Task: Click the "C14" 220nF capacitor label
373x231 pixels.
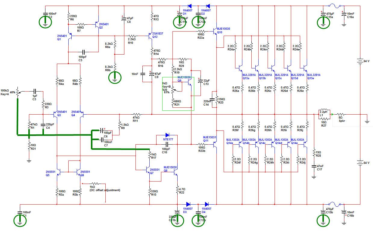Action: pyautogui.click(x=206, y=104)
